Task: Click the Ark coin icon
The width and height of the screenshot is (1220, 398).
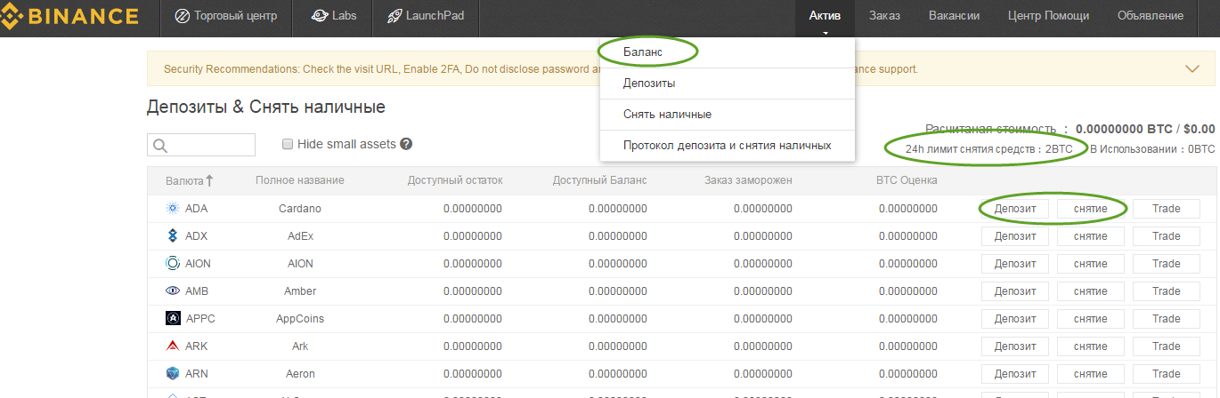Action: click(173, 346)
